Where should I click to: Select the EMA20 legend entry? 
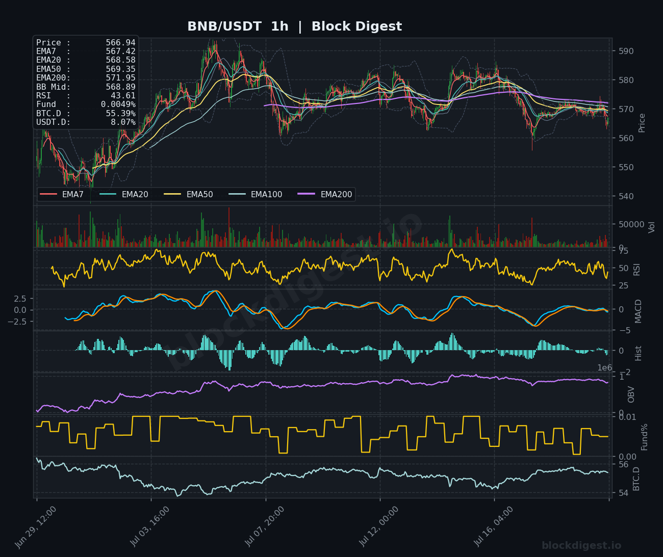coord(124,194)
